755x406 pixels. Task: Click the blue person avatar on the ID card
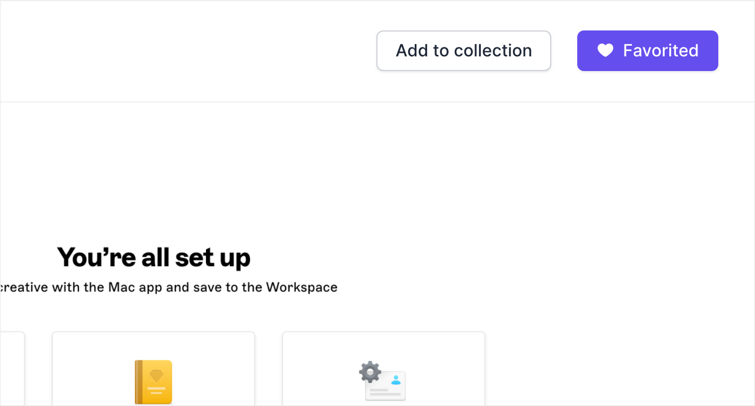(396, 380)
